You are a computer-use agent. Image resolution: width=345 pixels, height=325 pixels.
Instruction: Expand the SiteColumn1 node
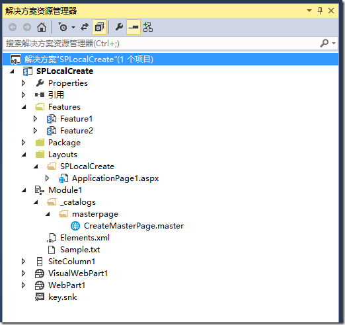[23, 262]
